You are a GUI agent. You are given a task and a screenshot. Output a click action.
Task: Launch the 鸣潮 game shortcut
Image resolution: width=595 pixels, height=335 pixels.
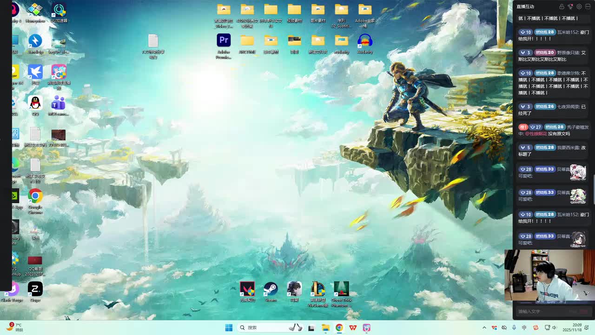tap(294, 292)
